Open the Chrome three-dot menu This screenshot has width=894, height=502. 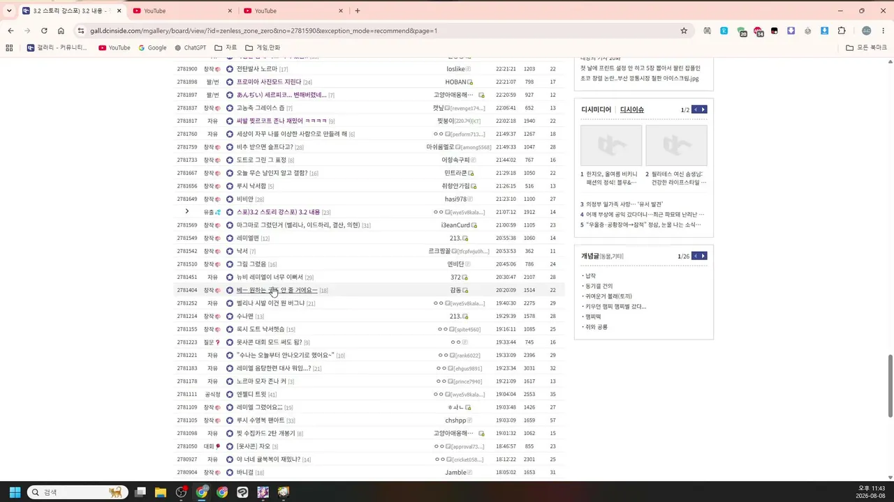[882, 31]
